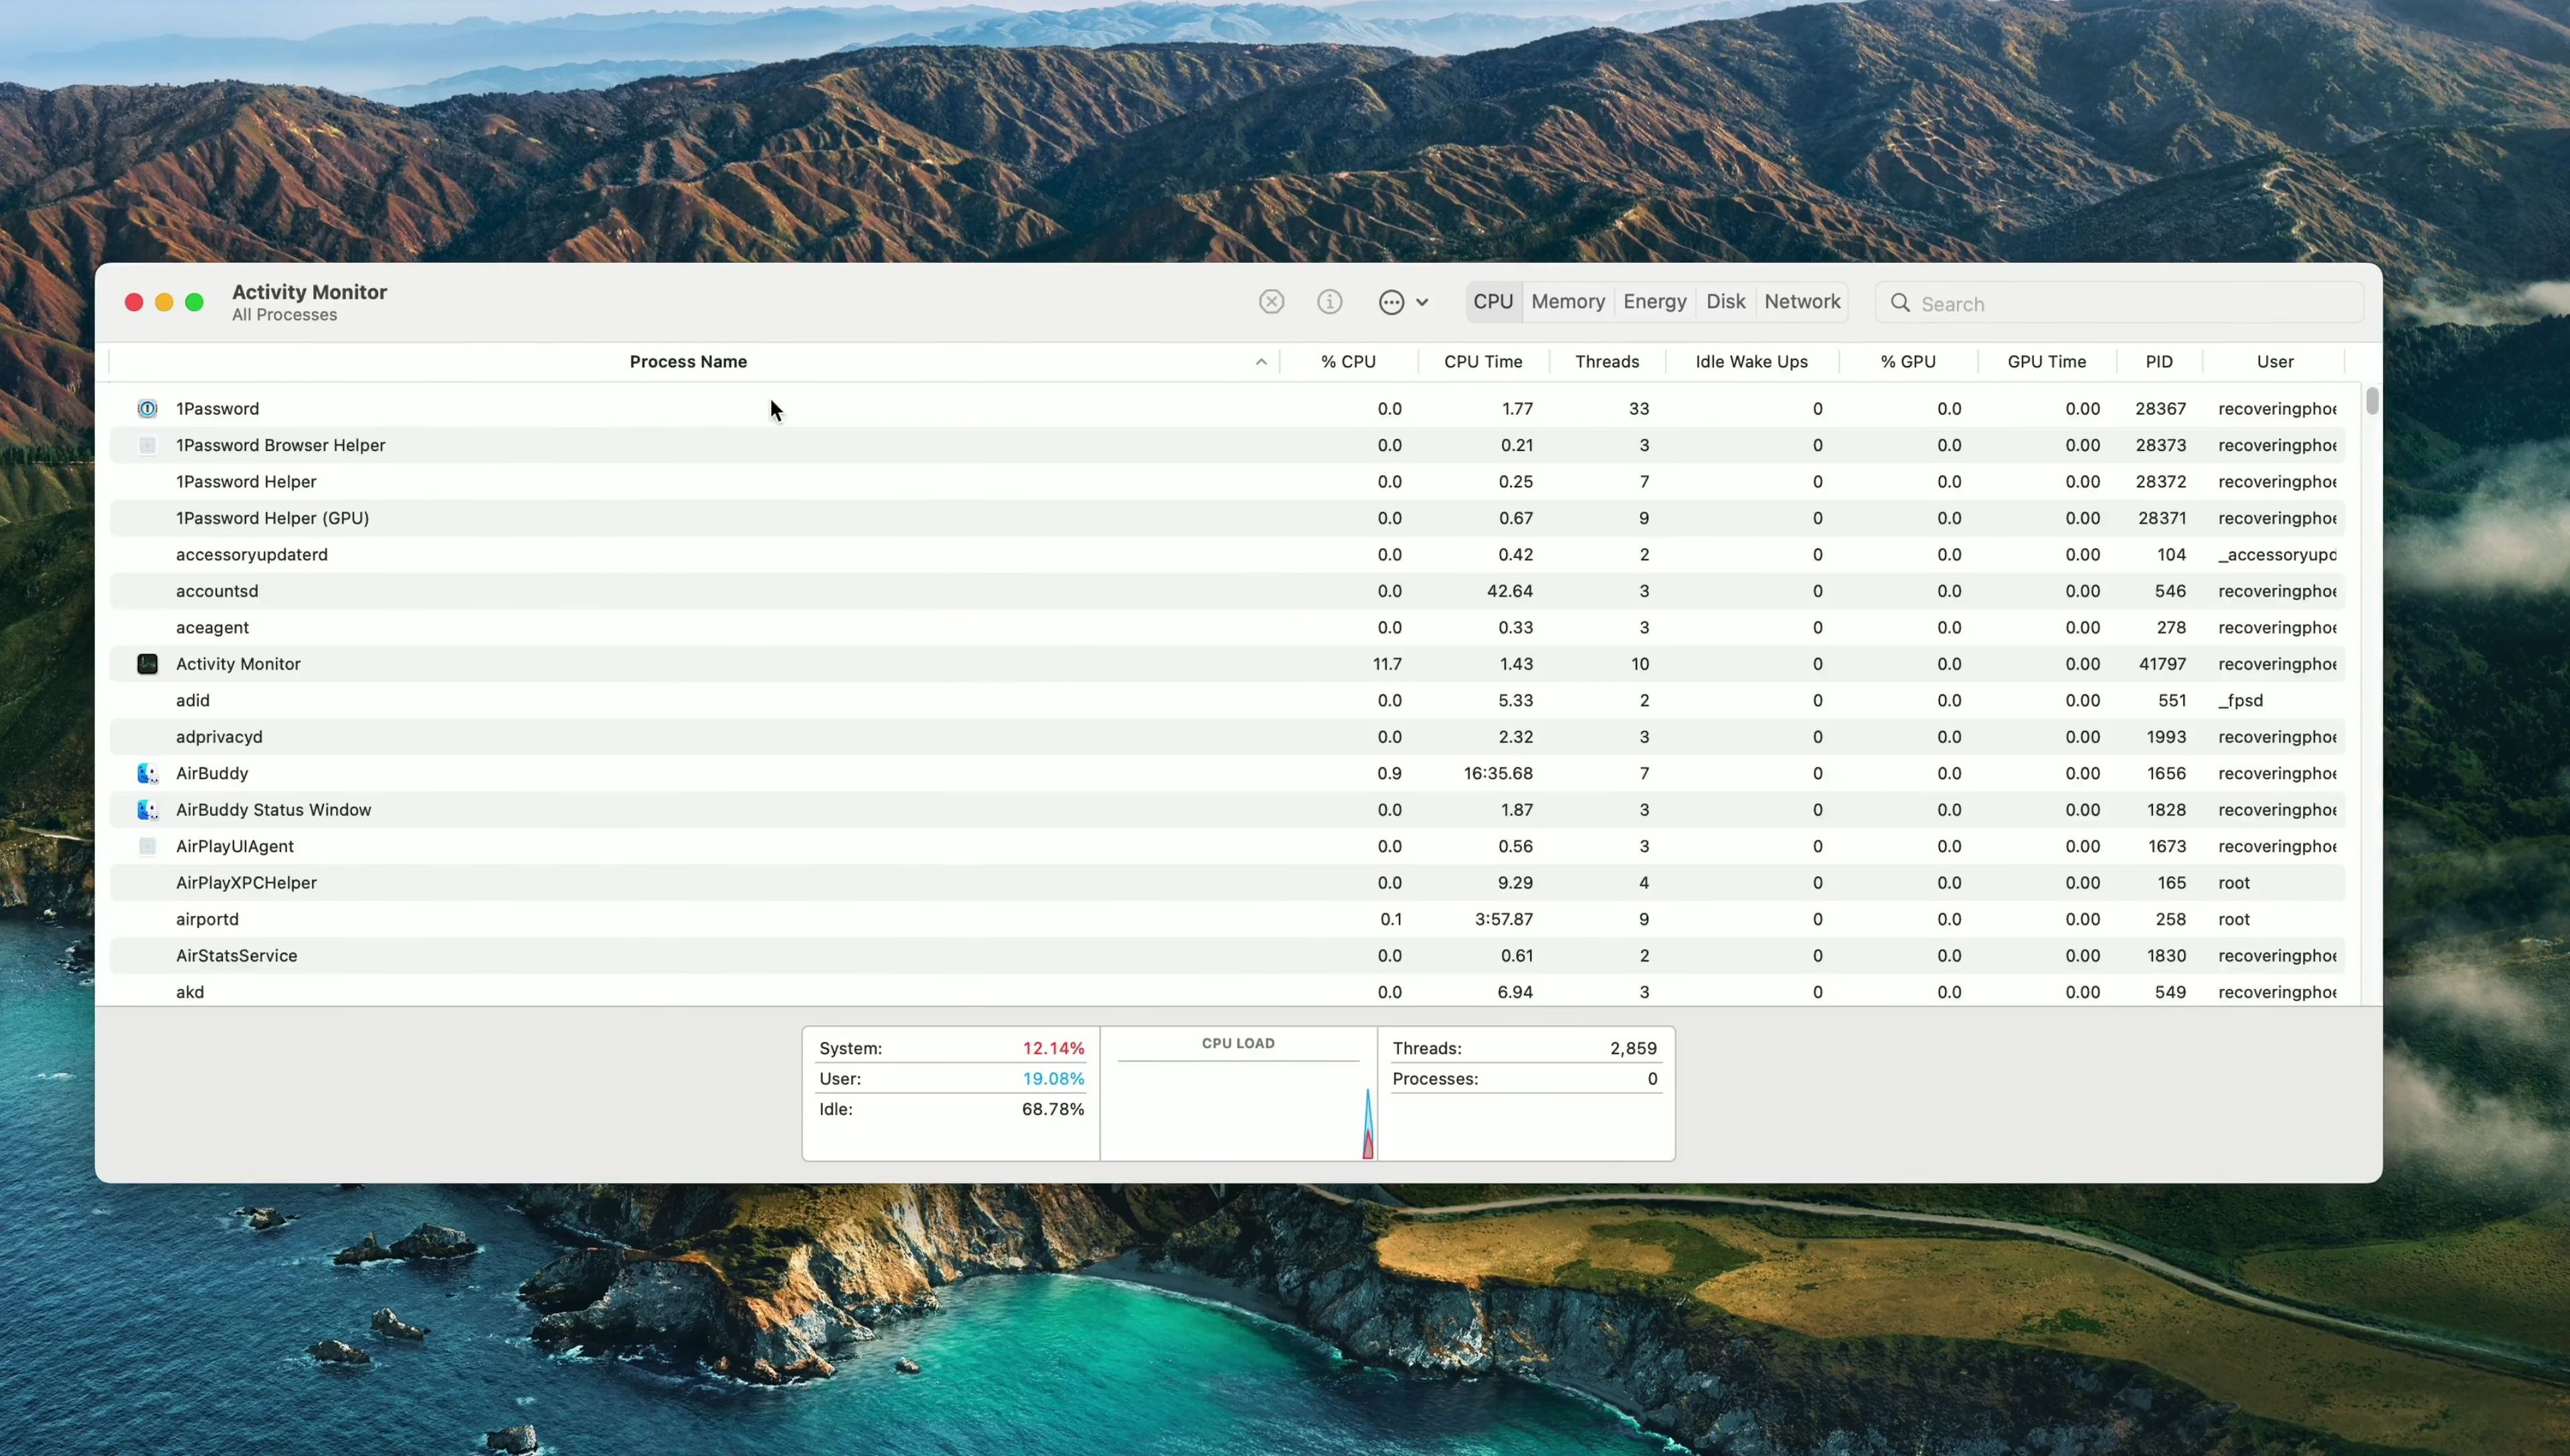Image resolution: width=2570 pixels, height=1456 pixels.
Task: Select the 1Password Helper (GPU) row
Action: (1227, 518)
